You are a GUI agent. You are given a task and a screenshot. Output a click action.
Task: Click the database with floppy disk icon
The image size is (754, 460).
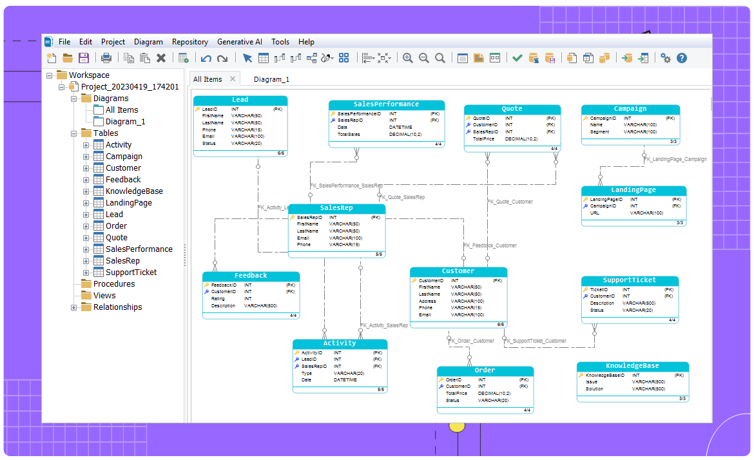[550, 58]
